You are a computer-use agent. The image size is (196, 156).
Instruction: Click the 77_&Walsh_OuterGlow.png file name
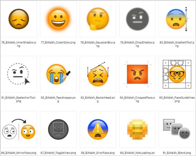point(58,42)
